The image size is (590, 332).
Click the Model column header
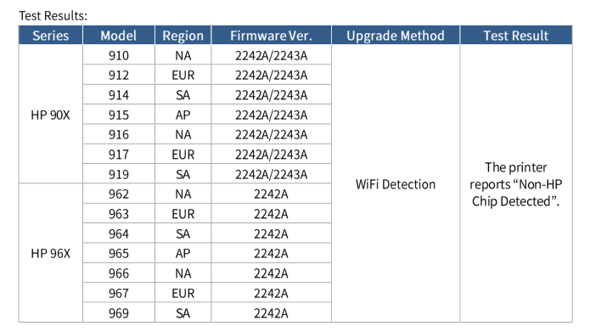point(119,36)
